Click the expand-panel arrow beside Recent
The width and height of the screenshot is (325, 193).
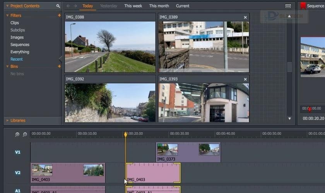pyautogui.click(x=60, y=59)
